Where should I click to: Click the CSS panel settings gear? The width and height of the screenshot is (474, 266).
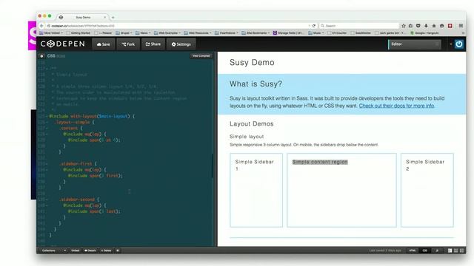tap(41, 56)
